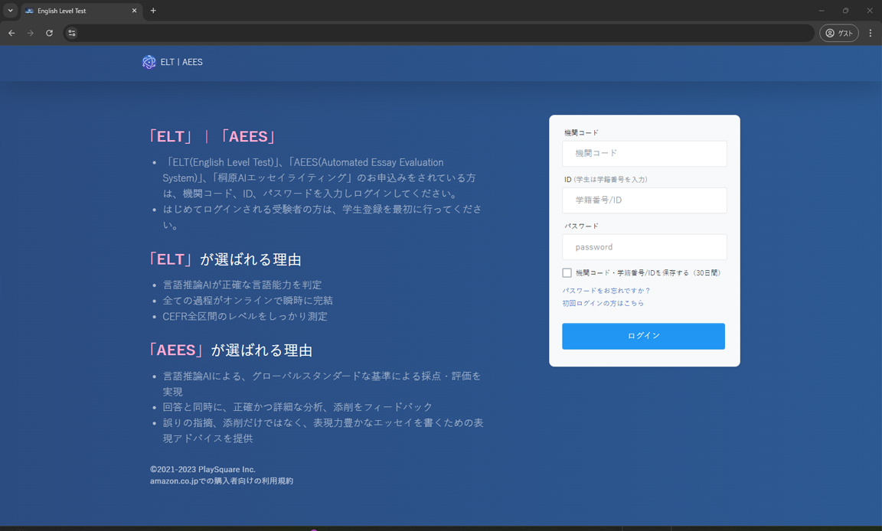Reload the page with the refresh icon
The width and height of the screenshot is (882, 531).
pos(50,33)
